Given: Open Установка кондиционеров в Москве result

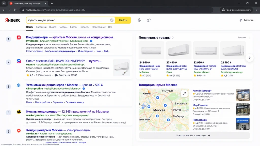Looking at the screenshot, I should (x=65, y=85).
